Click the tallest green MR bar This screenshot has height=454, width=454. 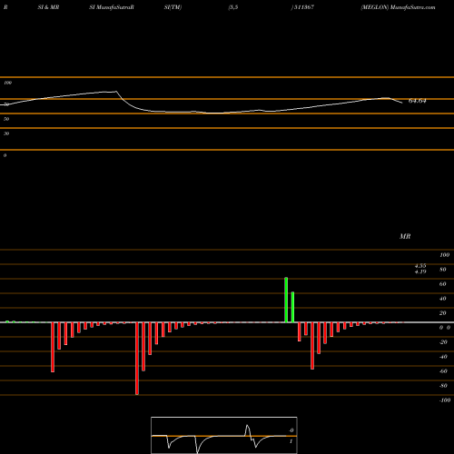tap(286, 300)
